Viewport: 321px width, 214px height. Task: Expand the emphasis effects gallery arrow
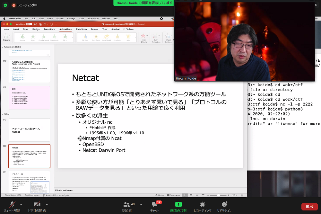coord(135,38)
